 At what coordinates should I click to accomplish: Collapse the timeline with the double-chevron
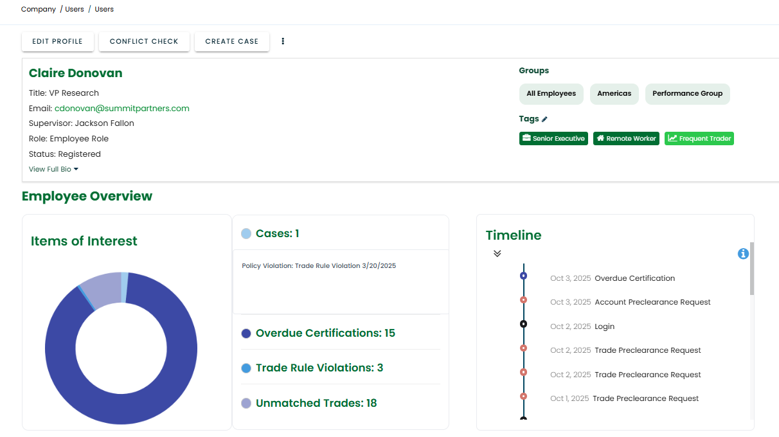click(x=497, y=253)
